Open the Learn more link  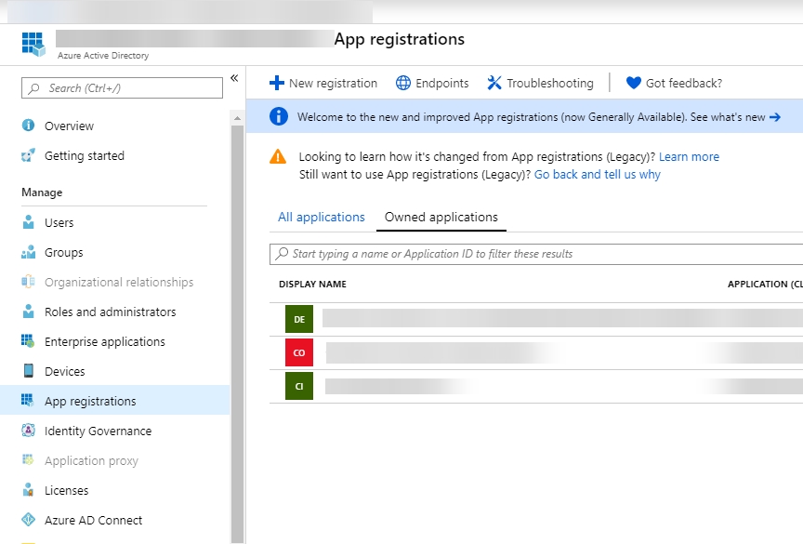coord(689,157)
